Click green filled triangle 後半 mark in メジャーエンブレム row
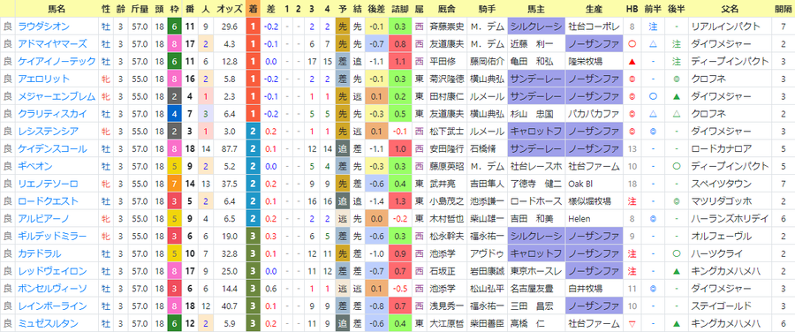This screenshot has width=795, height=332. coord(676,96)
